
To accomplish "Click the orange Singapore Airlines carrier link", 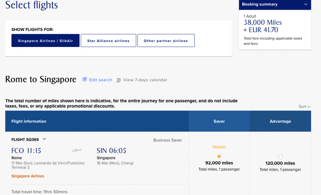I will pyautogui.click(x=28, y=176).
